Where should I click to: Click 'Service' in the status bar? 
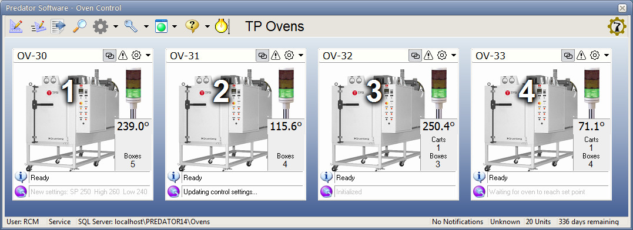60,222
